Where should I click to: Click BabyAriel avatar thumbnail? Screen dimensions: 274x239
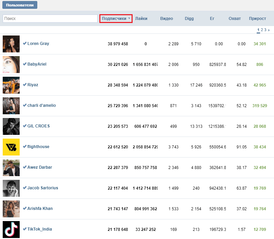click(11, 65)
